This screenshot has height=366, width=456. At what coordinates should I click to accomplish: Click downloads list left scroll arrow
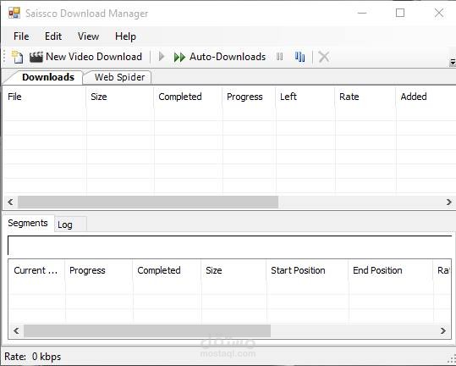coord(10,202)
